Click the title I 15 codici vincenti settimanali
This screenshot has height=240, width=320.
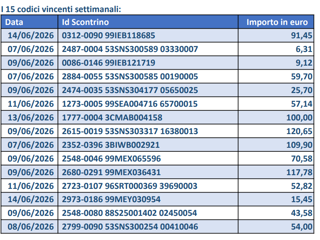[x=61, y=9]
